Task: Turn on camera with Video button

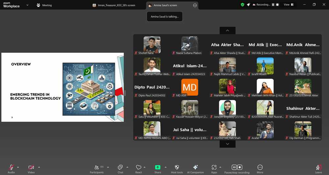Action: [x=31, y=168]
